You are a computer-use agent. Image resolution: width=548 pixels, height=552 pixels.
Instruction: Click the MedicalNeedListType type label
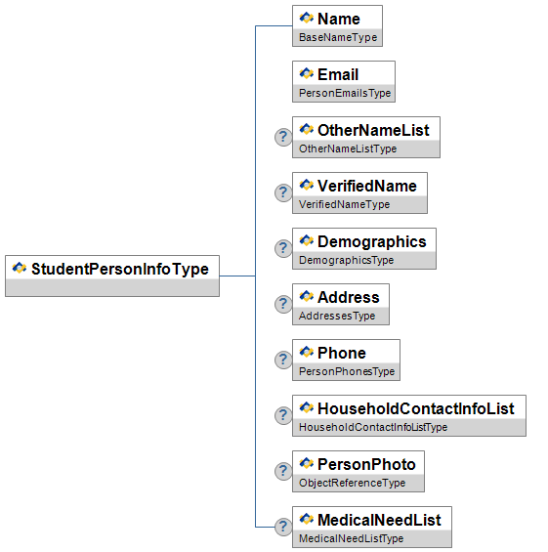[351, 538]
